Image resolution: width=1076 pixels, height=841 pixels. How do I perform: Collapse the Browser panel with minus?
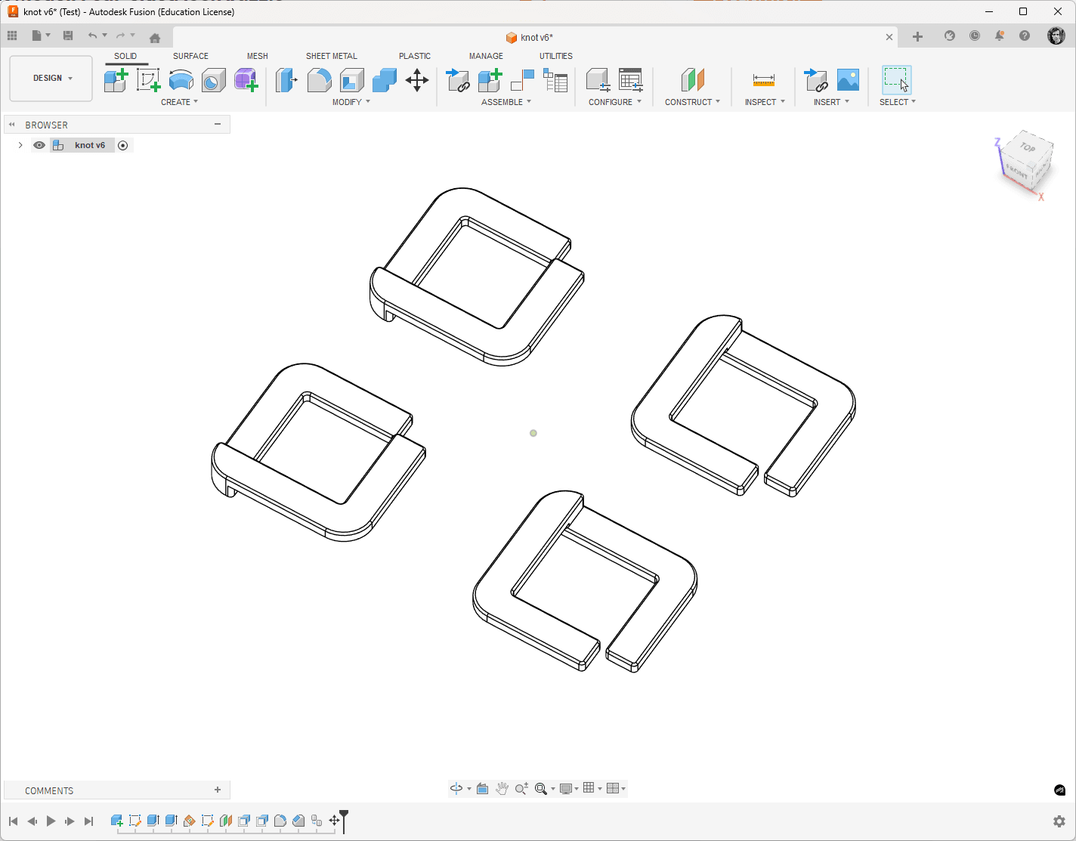(x=218, y=125)
